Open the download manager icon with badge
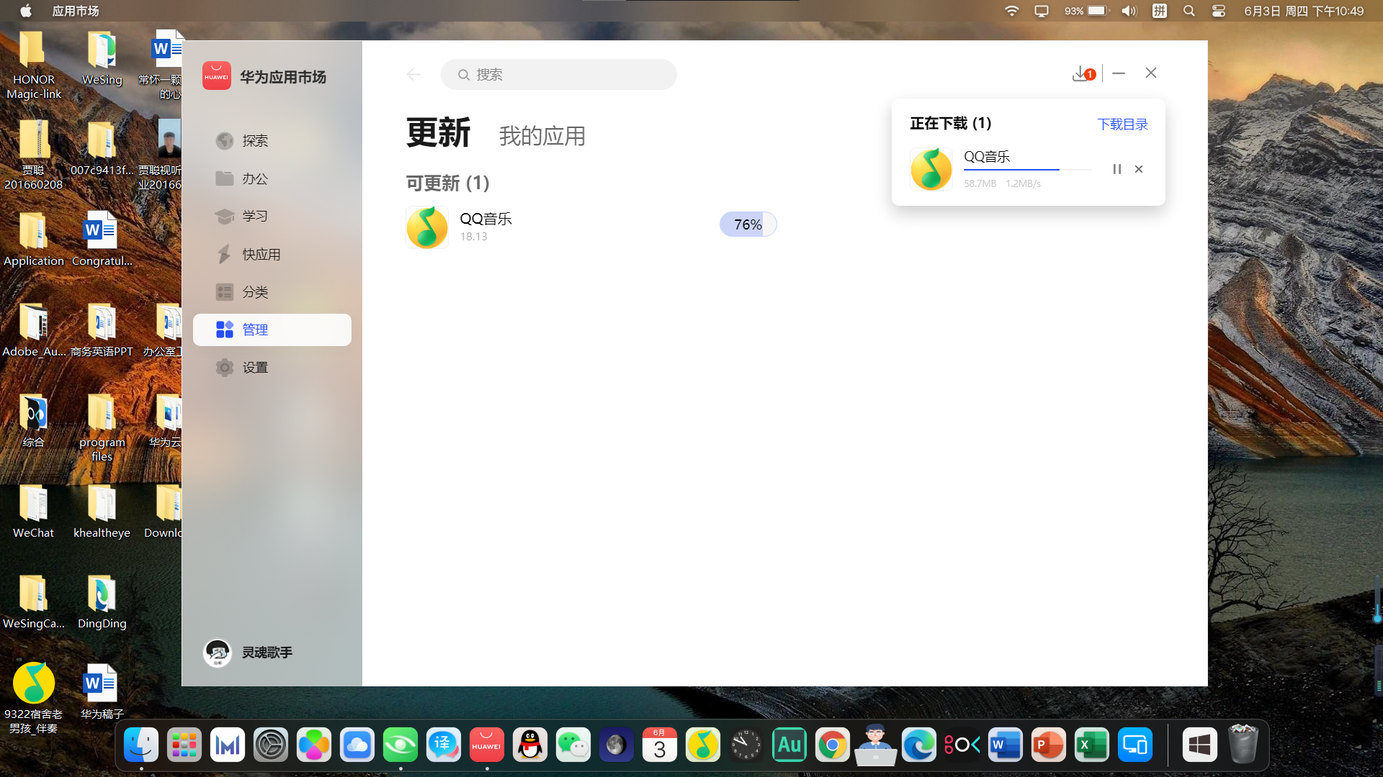 click(x=1083, y=73)
